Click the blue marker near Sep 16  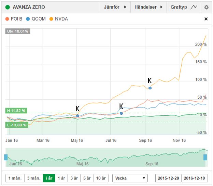click(x=150, y=88)
